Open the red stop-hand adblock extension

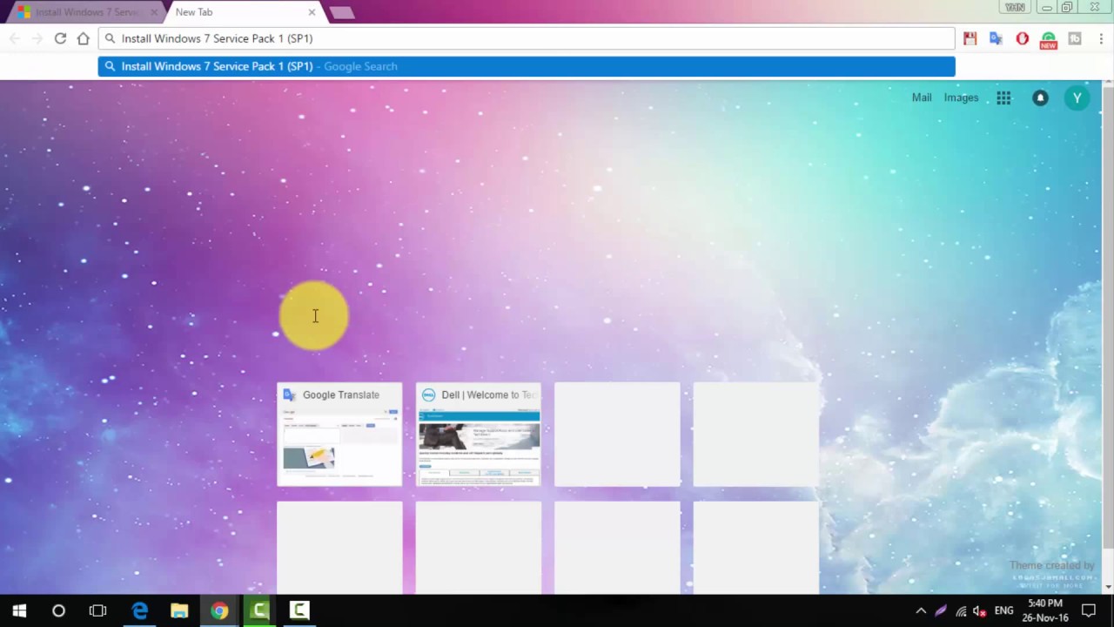[1022, 38]
